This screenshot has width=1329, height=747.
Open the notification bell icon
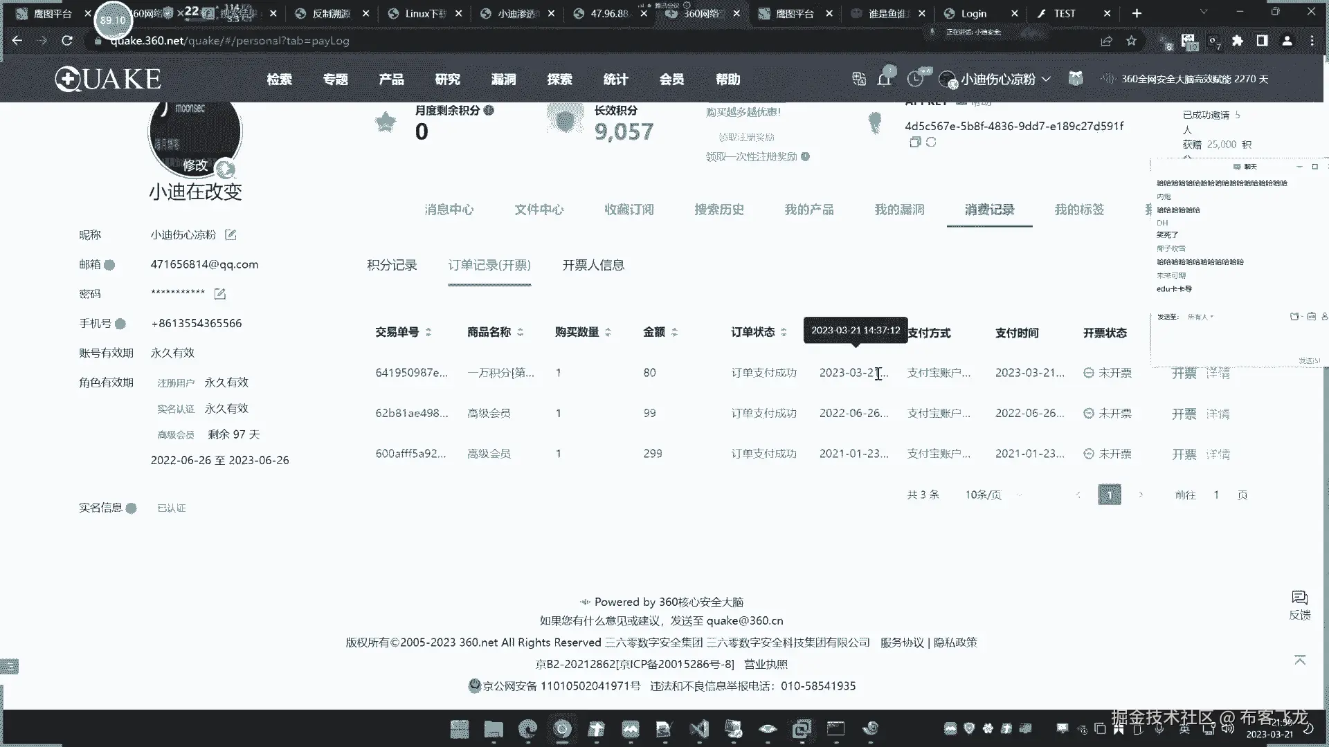coord(884,79)
